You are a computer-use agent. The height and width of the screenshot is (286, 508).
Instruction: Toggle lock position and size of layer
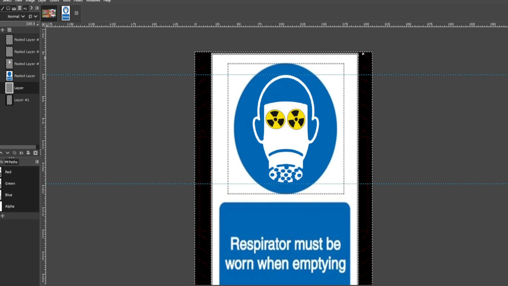point(3,30)
